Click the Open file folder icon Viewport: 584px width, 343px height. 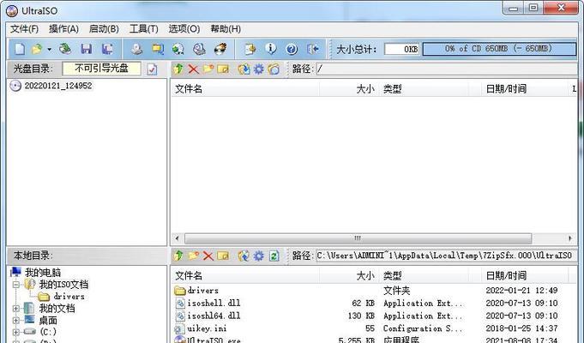pos(37,49)
